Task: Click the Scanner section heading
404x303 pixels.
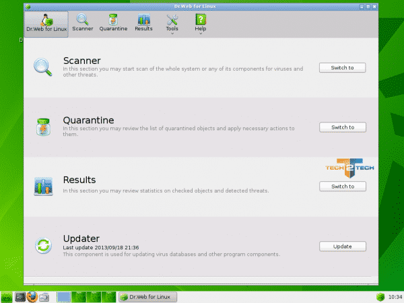Action: pyautogui.click(x=81, y=61)
